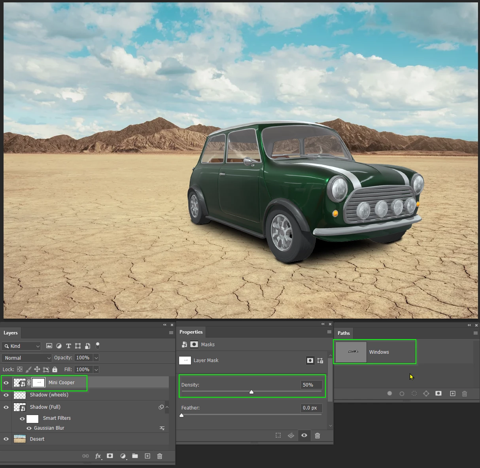This screenshot has width=480, height=468.
Task: Delete the mask in Properties panel
Action: click(x=317, y=436)
